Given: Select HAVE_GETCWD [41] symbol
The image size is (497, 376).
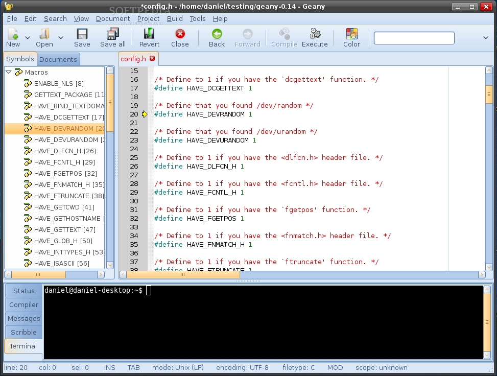Looking at the screenshot, I should (64, 207).
